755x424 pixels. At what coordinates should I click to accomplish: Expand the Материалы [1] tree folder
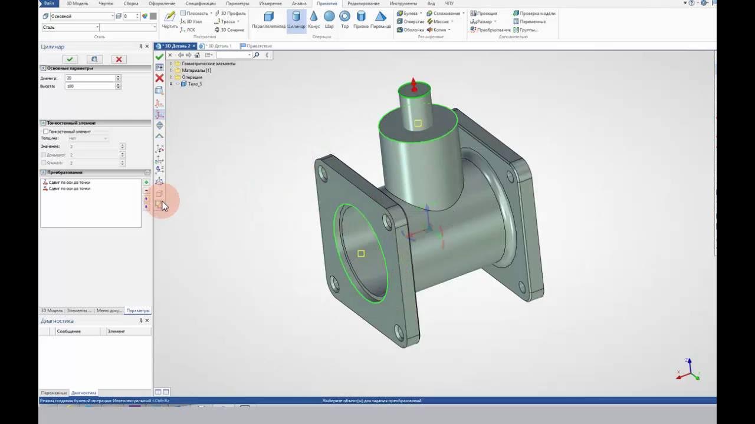(171, 70)
